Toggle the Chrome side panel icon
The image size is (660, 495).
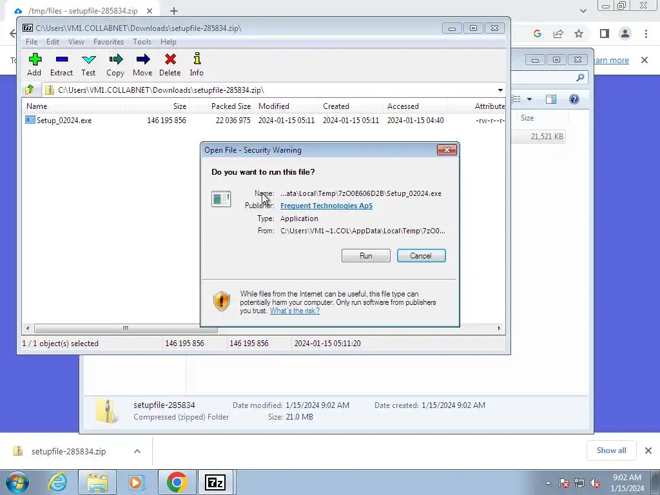point(605,34)
